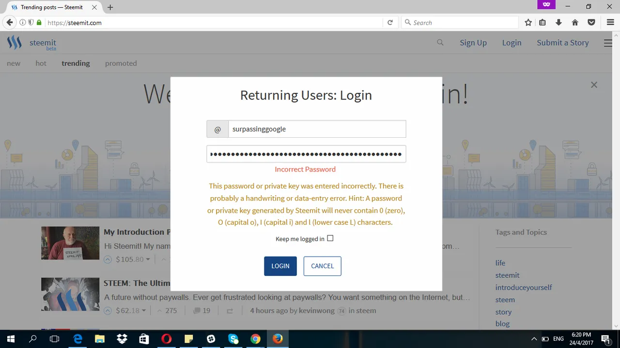
Task: Click the 'Incorrect Password' error text
Action: [305, 169]
